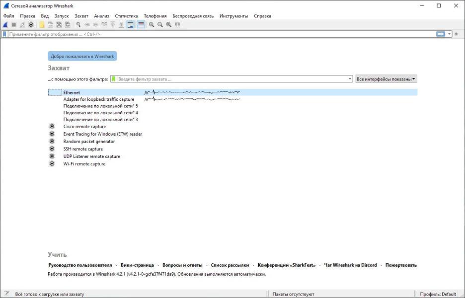This screenshot has height=298, width=465.
Task: Open the Инструменты menu
Action: (x=233, y=16)
